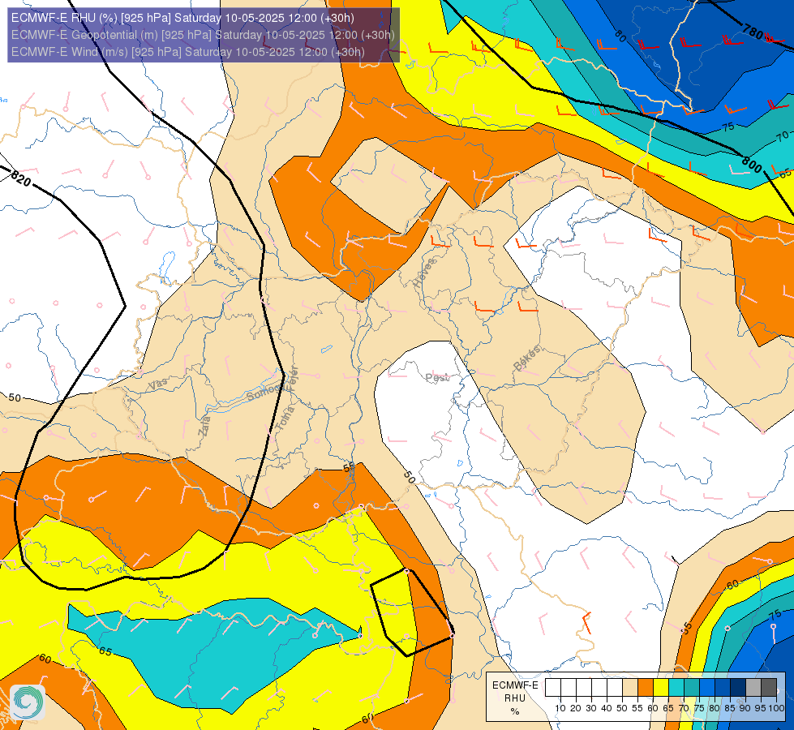The height and width of the screenshot is (730, 794).
Task: Pick the yellow 60–65 legend swatch
Action: pos(661,687)
